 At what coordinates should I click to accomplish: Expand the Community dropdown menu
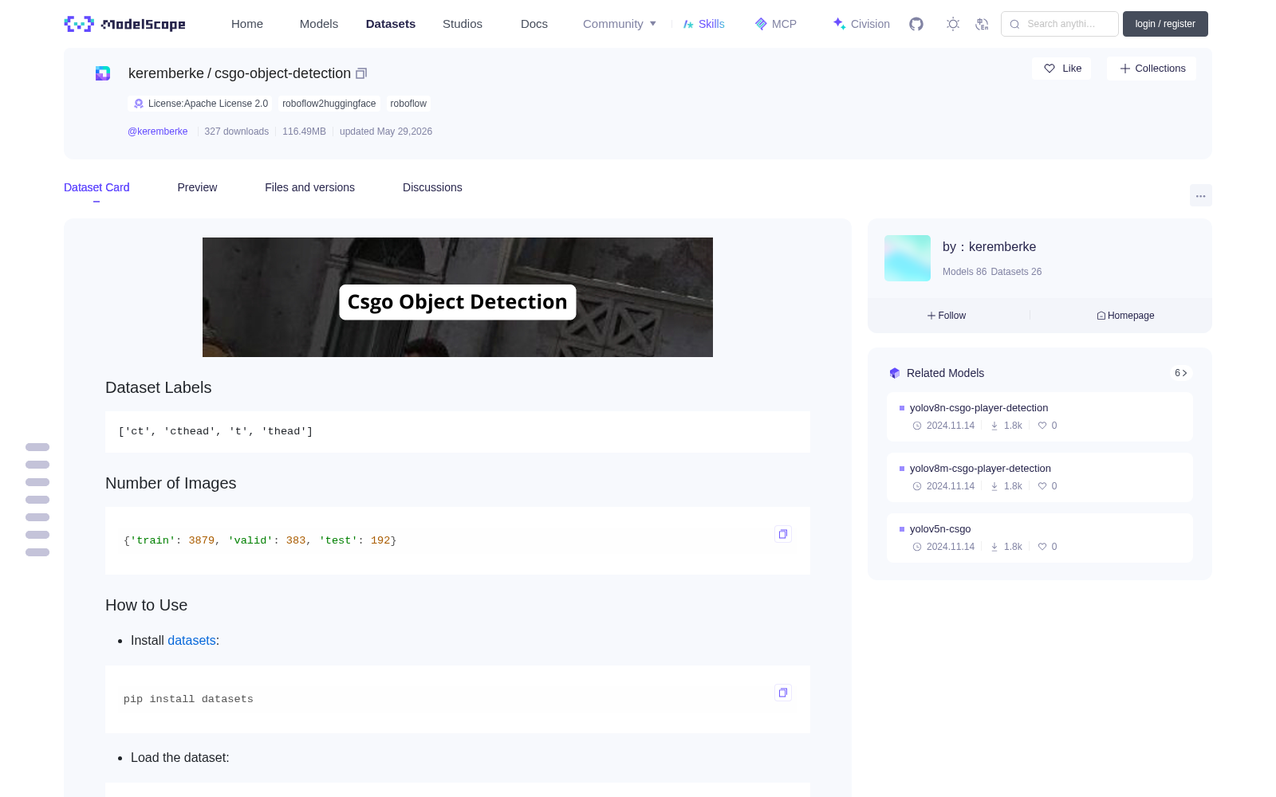[620, 24]
